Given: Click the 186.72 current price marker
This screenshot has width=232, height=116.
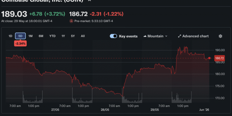Looking at the screenshot, I should pos(219,58).
